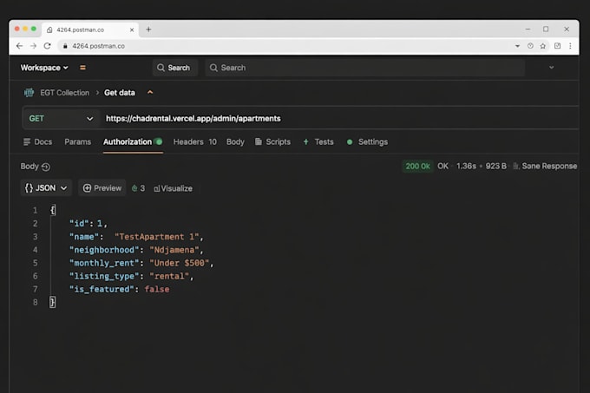Reload the page with the refresh icon

(48, 46)
